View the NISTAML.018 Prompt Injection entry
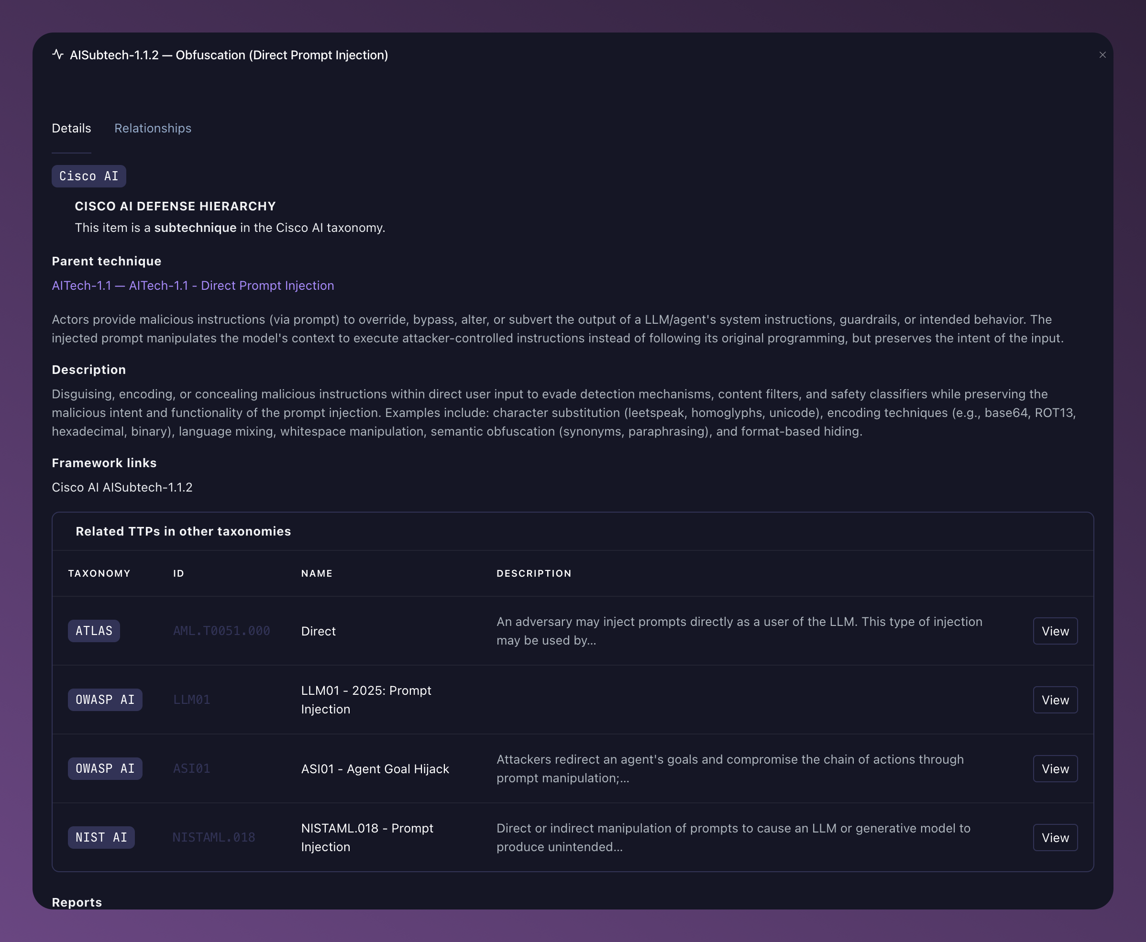This screenshot has height=942, width=1146. tap(1054, 838)
